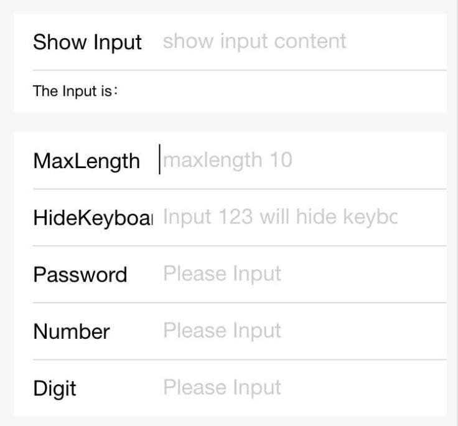458x426 pixels.
Task: Click the gray strip below the Digit row
Action: tap(229, 421)
